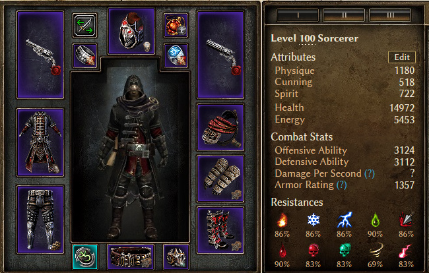The width and height of the screenshot is (429, 273).
Task: Open the leather belt slot
Action: coord(131,257)
